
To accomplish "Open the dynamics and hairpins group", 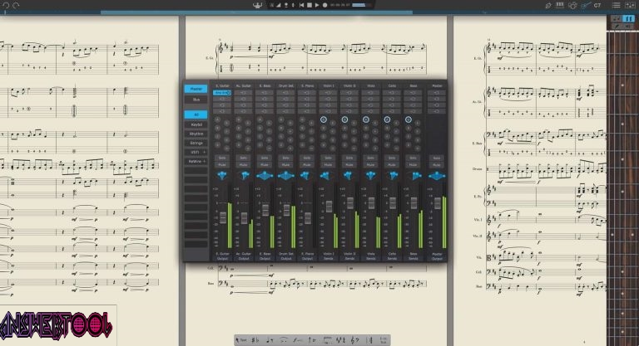I will click(298, 340).
